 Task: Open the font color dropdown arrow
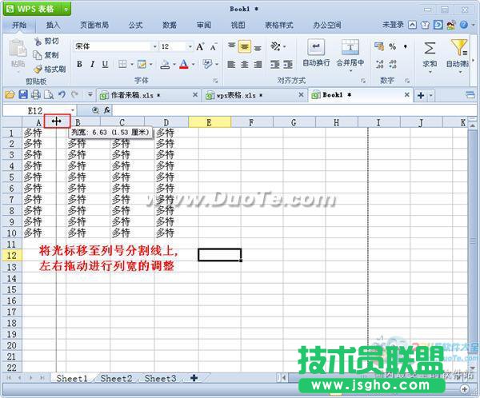click(193, 64)
